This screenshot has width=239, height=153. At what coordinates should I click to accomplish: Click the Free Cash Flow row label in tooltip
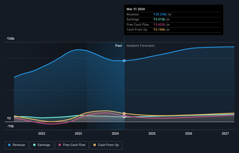pyautogui.click(x=138, y=25)
